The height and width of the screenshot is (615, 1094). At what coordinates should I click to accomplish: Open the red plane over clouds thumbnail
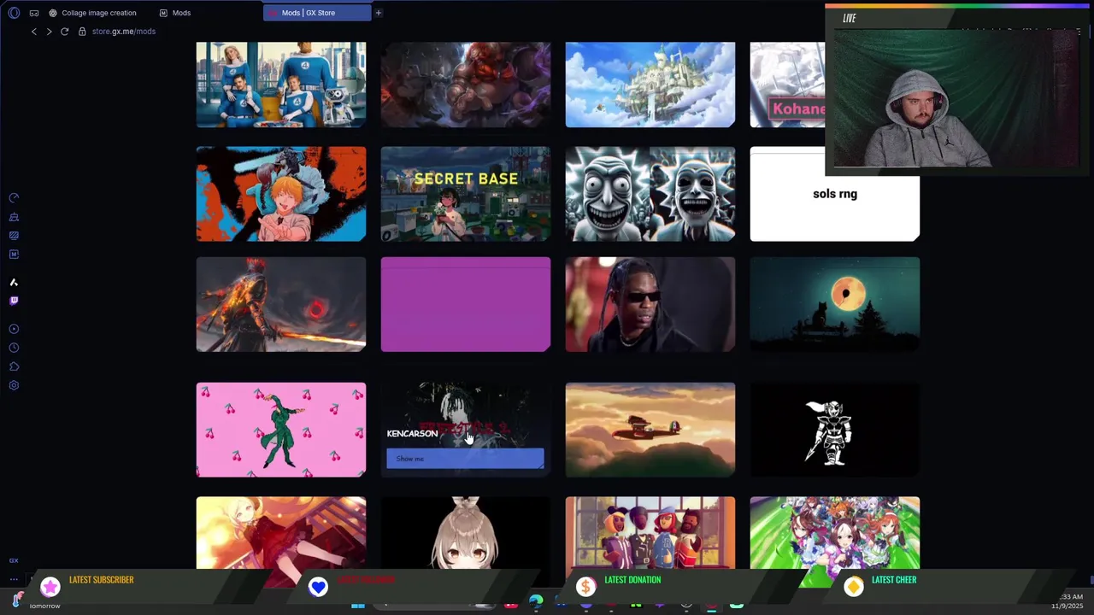point(650,430)
